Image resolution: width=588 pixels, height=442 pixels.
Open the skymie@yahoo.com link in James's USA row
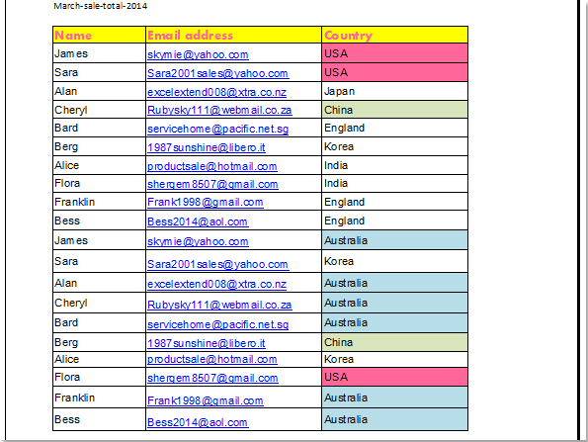pos(198,54)
